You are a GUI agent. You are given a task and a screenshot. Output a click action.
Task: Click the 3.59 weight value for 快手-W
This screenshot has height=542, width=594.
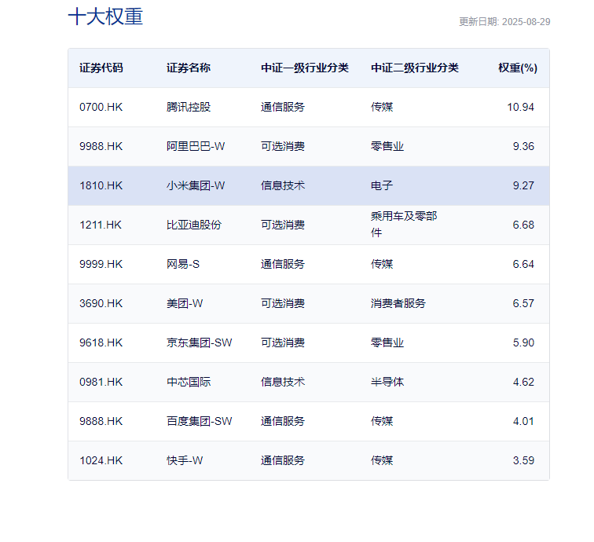click(523, 460)
